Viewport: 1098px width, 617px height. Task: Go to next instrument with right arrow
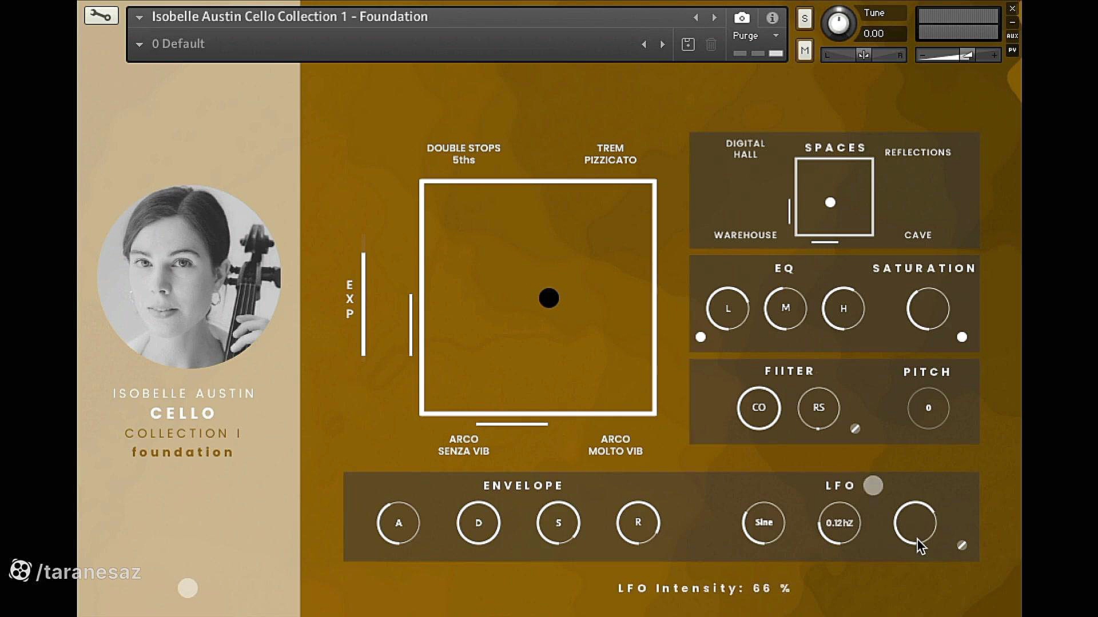click(714, 17)
